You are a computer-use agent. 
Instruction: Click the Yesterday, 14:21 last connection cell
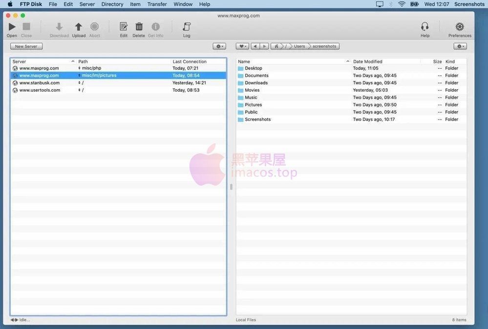coord(189,83)
